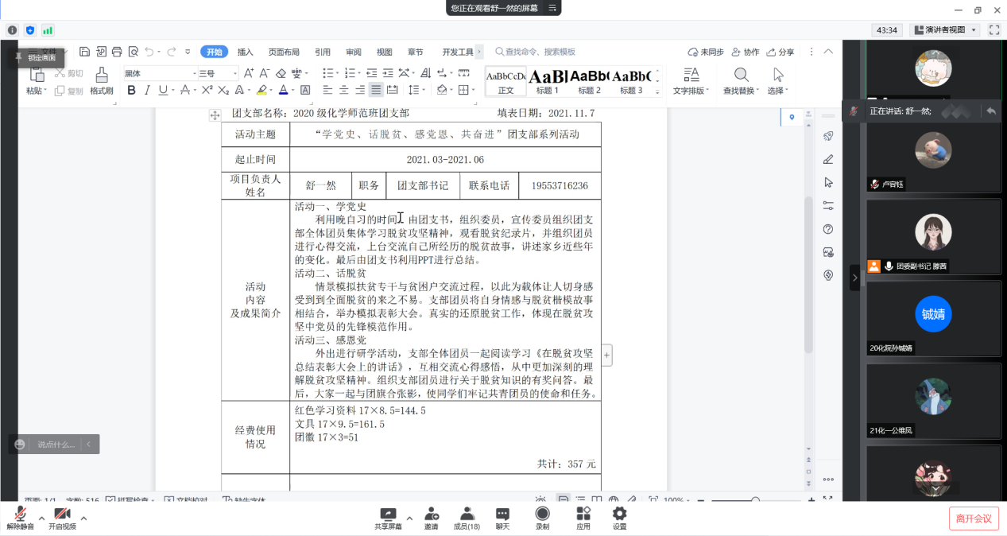Click the Share (分享) button
This screenshot has width=1007, height=536.
(780, 52)
